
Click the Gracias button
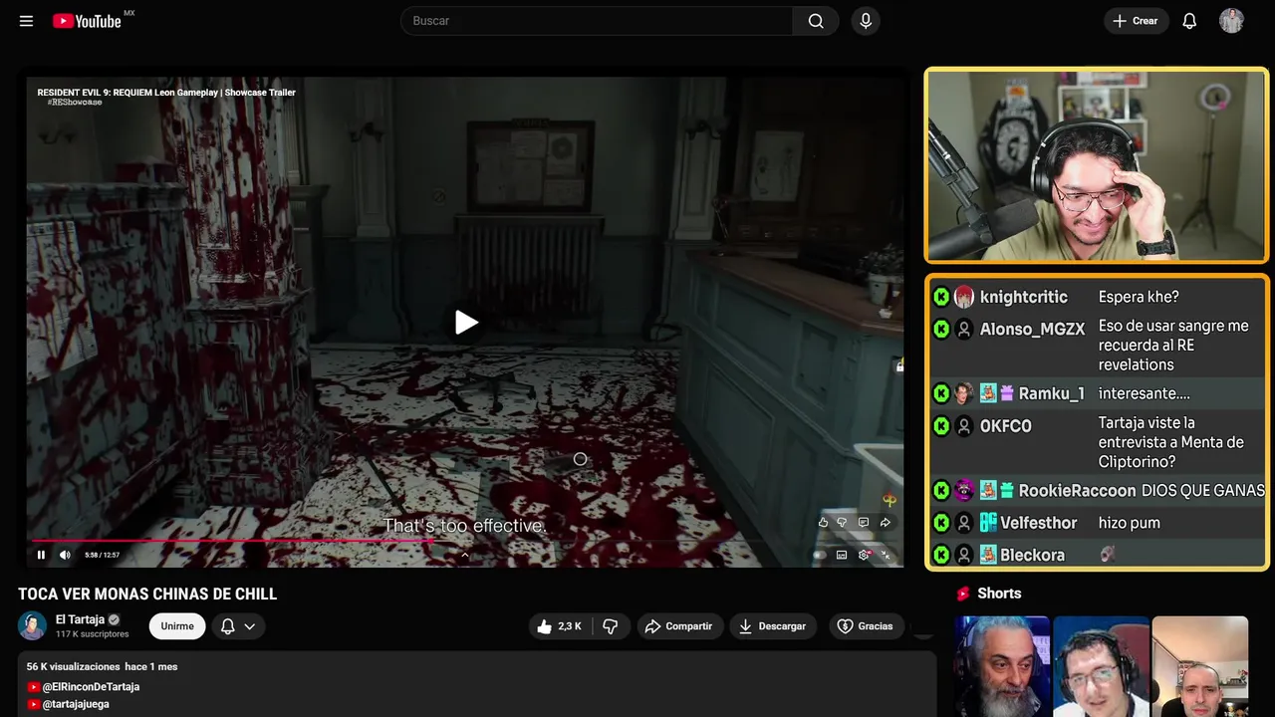pyautogui.click(x=866, y=626)
